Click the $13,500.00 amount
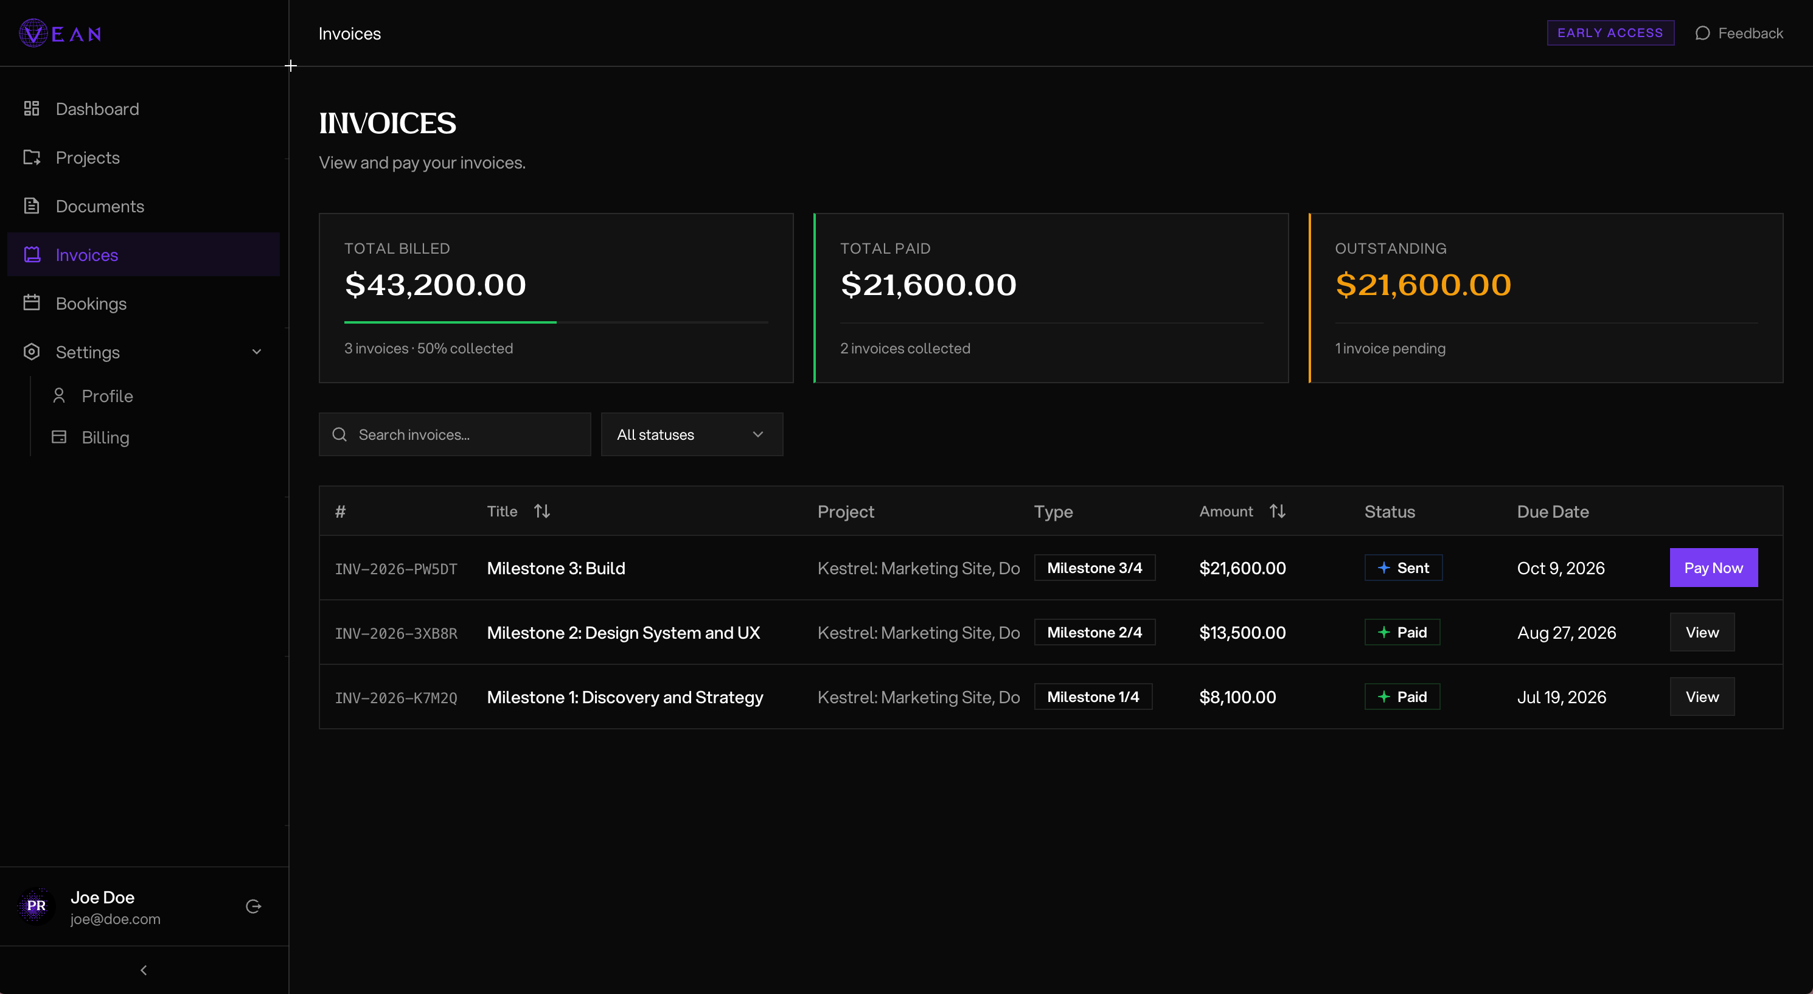 pos(1242,633)
